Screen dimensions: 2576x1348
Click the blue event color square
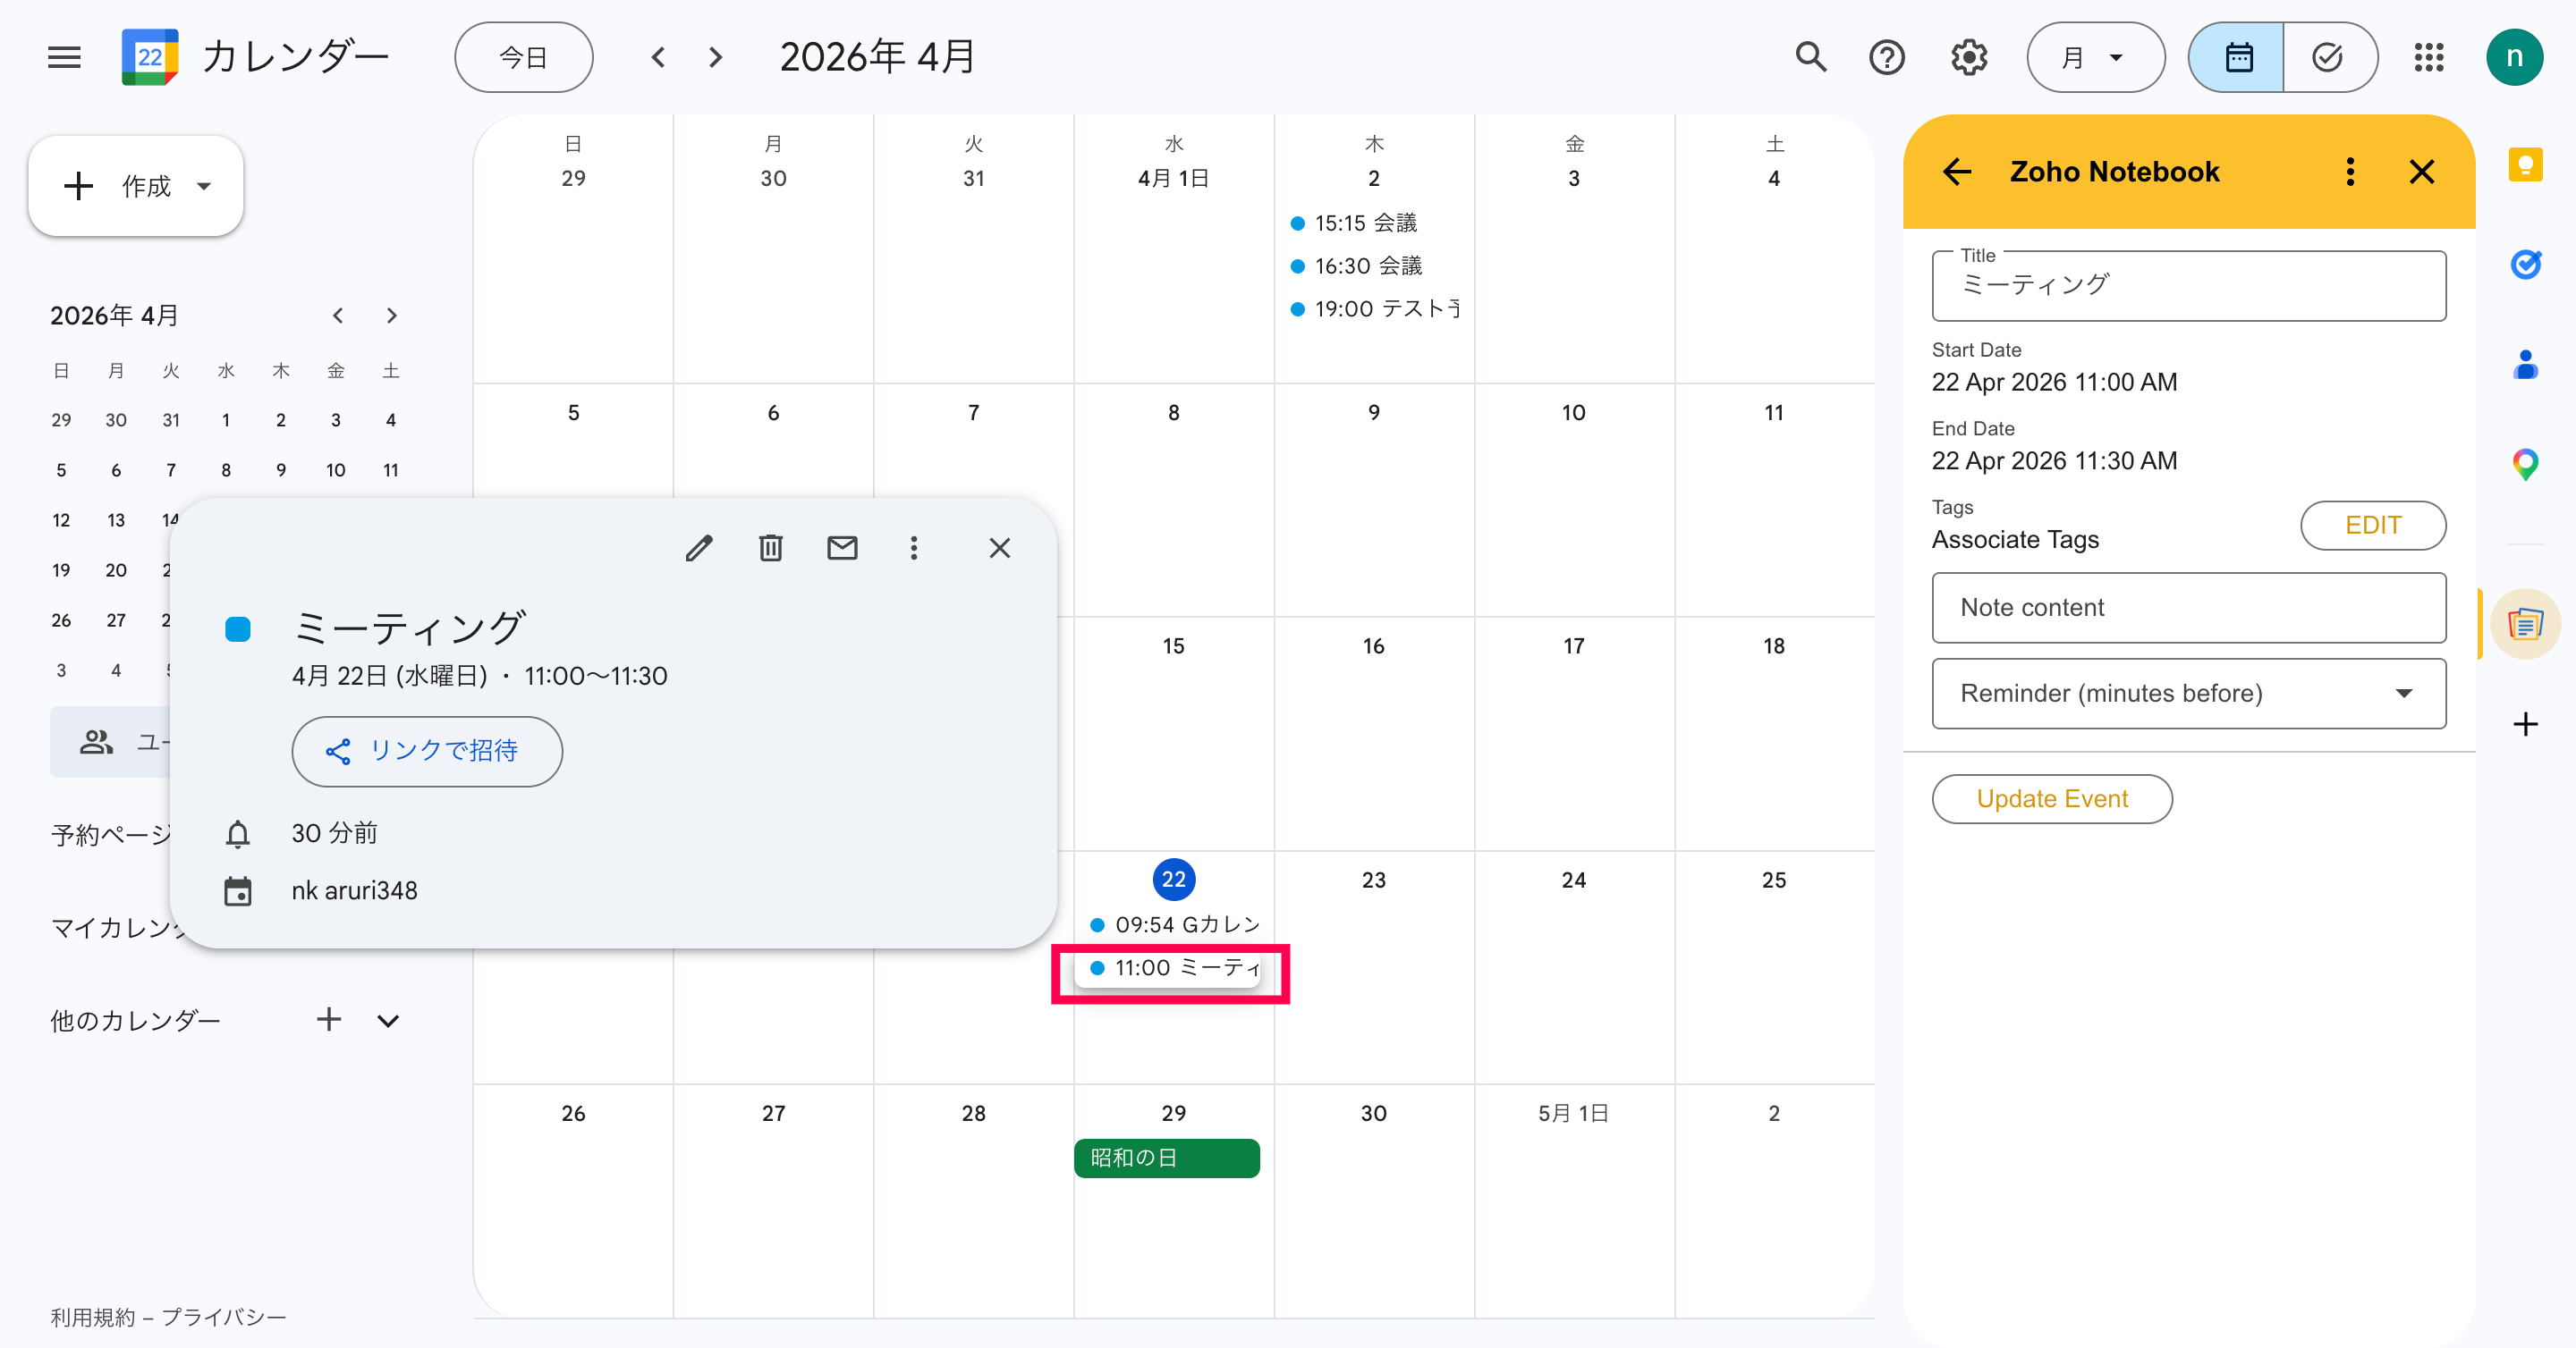(238, 629)
